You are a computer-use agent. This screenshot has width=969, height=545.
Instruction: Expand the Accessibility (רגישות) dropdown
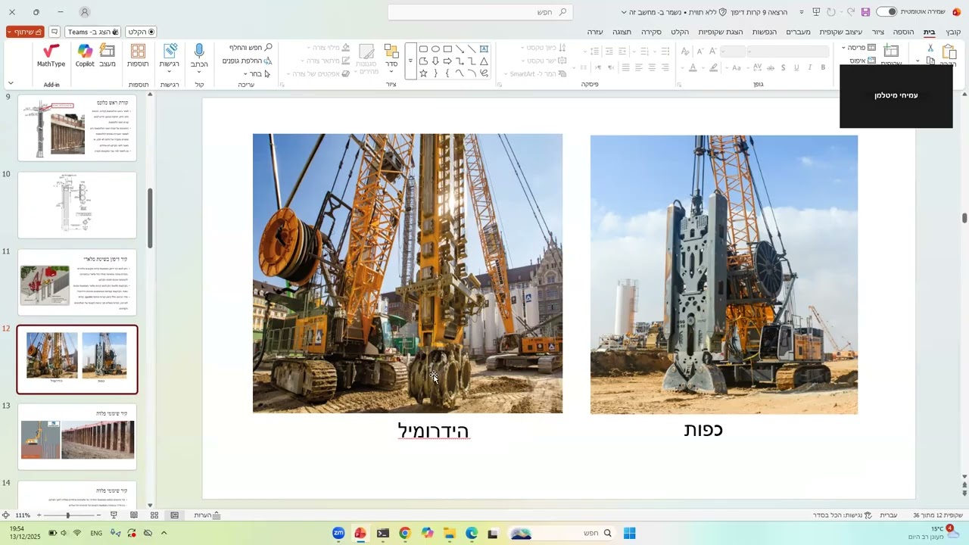170,73
